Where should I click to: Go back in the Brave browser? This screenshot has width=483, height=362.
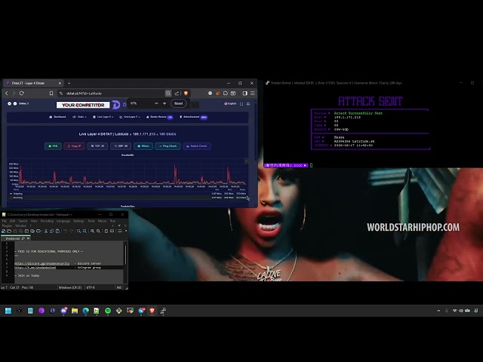pos(7,94)
